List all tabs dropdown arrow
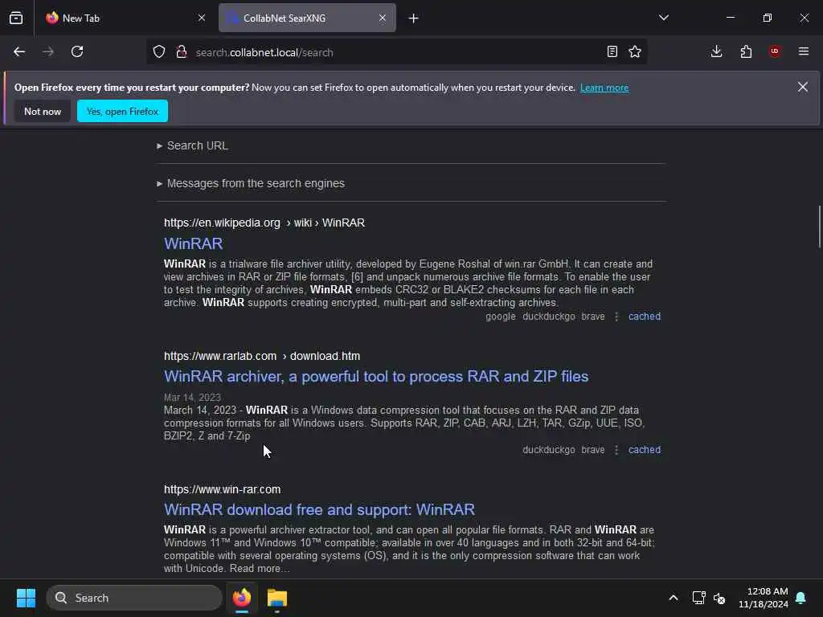 coord(664,18)
